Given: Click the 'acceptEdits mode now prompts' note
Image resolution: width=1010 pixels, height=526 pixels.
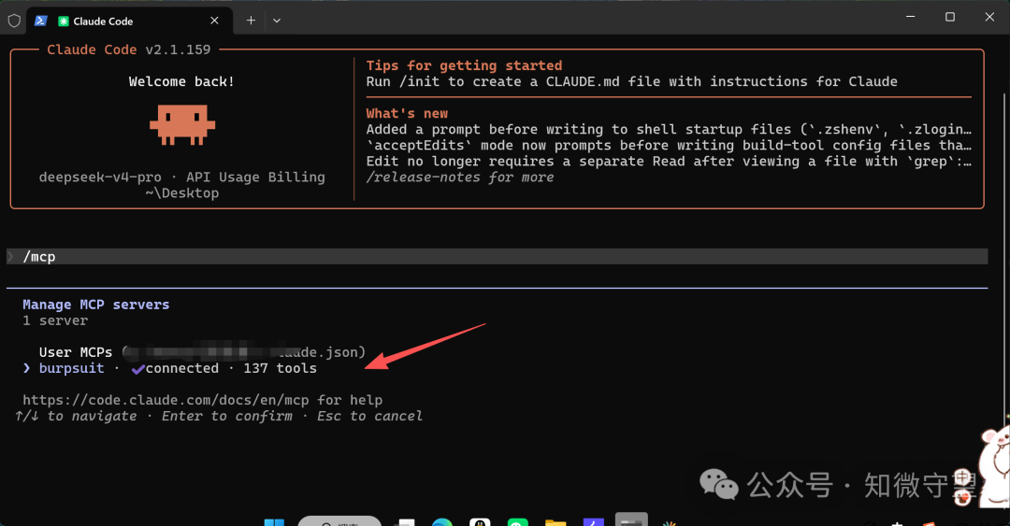Looking at the screenshot, I should 669,146.
